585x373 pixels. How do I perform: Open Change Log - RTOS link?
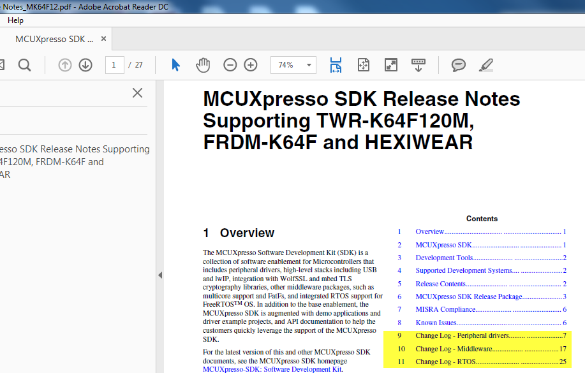[482, 362]
